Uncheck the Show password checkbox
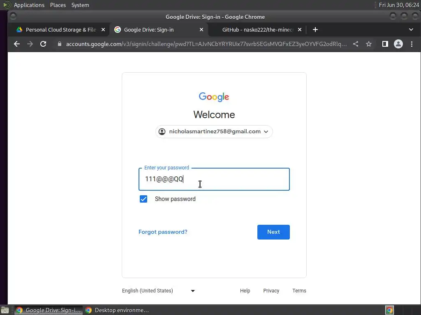The width and height of the screenshot is (421, 315). pyautogui.click(x=143, y=199)
